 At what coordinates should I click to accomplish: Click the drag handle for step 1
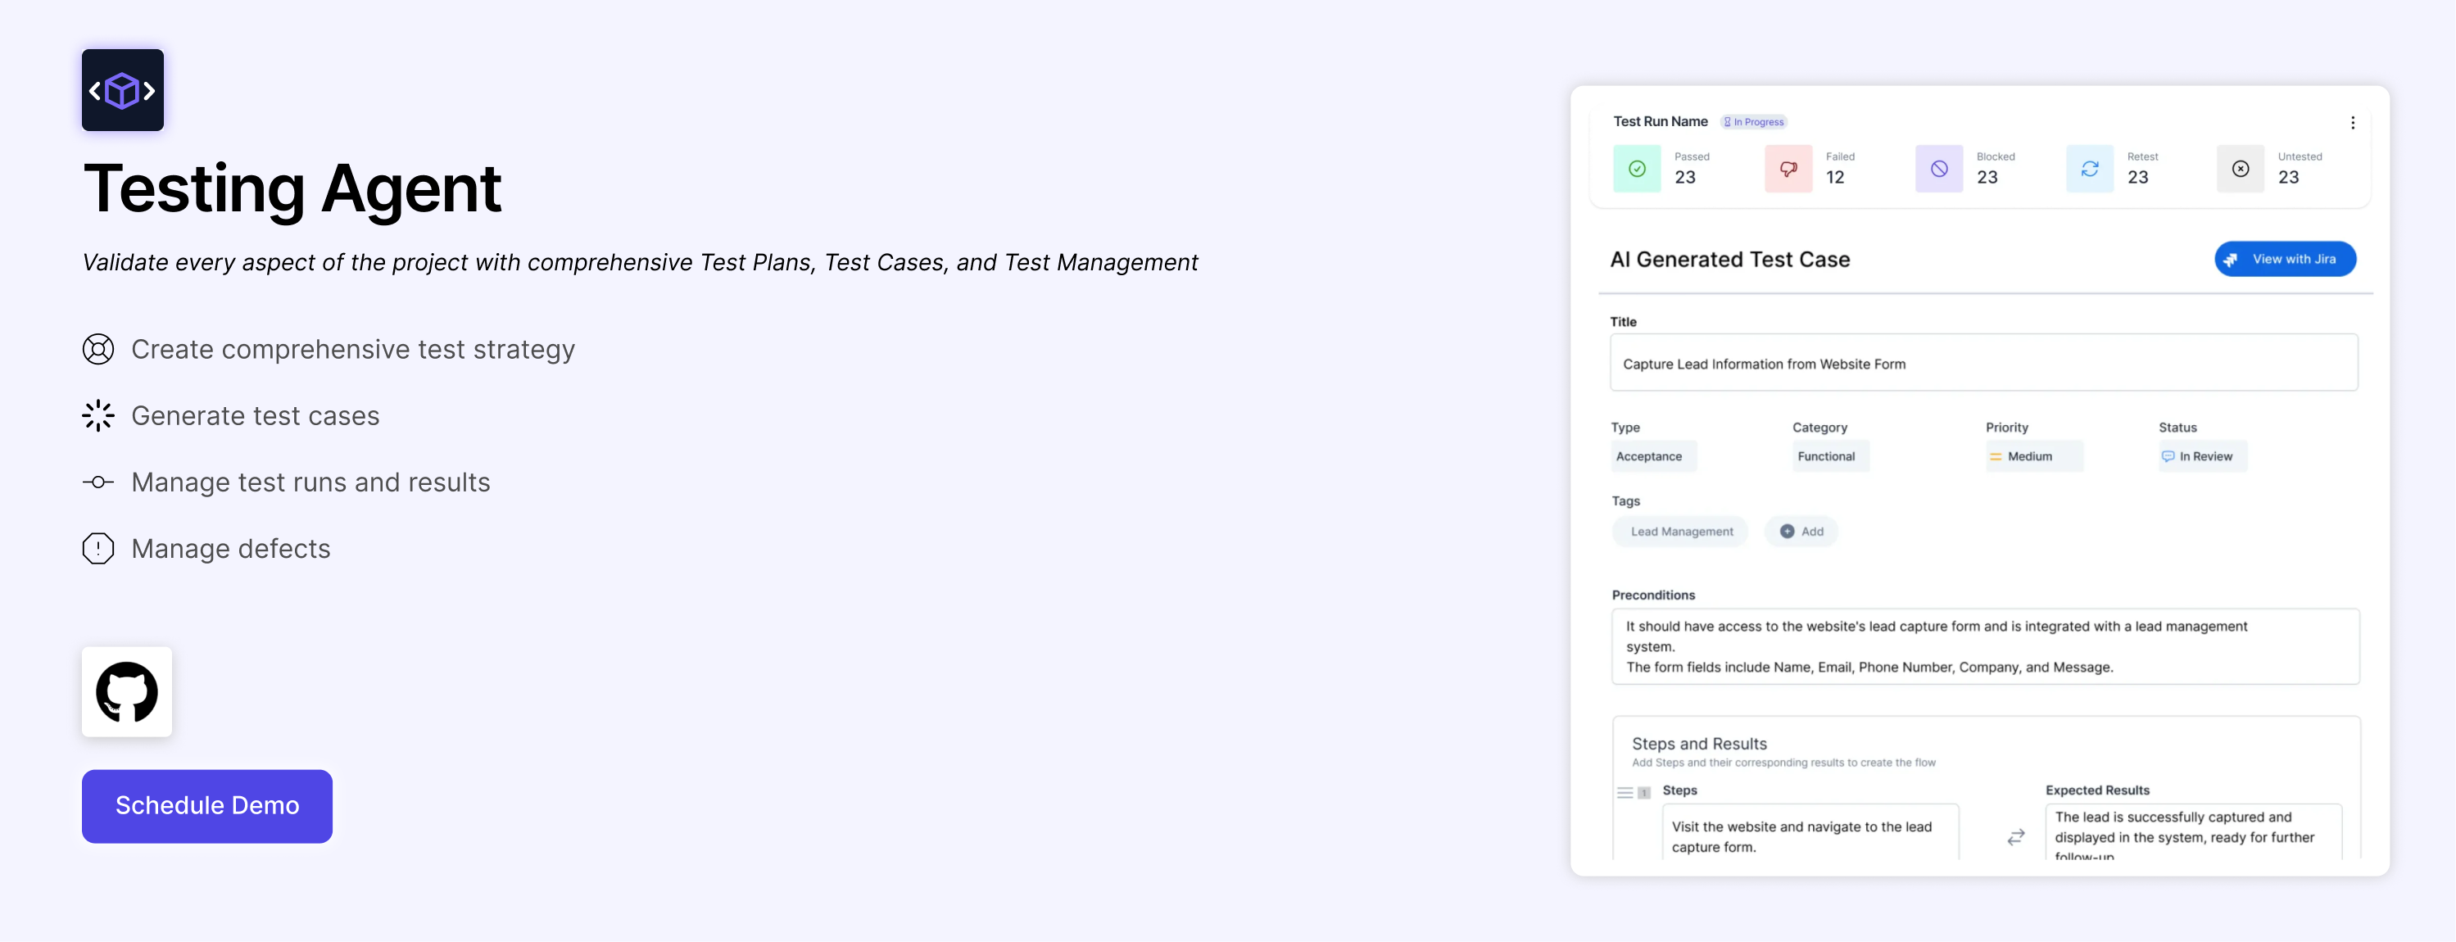click(x=1624, y=793)
